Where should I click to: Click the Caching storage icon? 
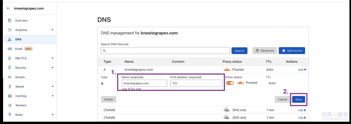[10, 96]
